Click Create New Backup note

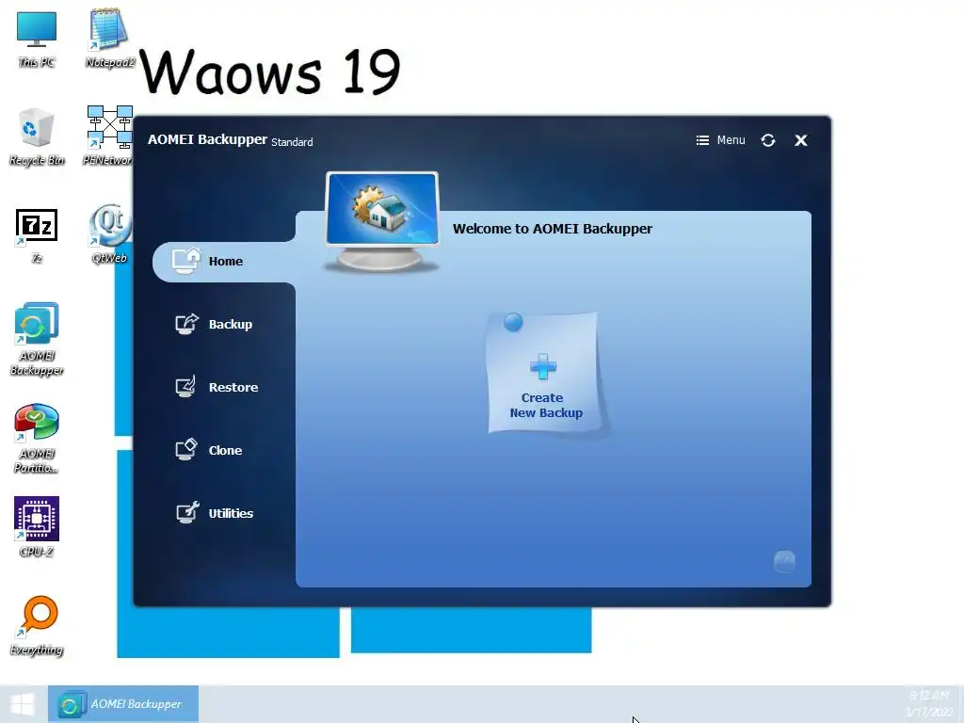coord(543,373)
